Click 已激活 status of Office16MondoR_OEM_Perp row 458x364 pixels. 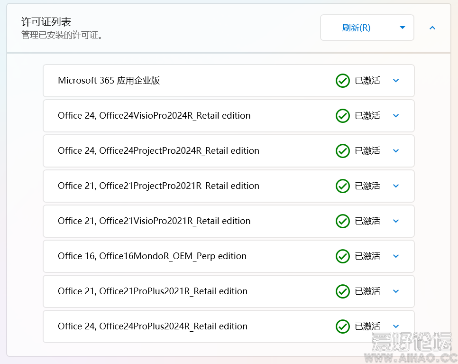(367, 256)
